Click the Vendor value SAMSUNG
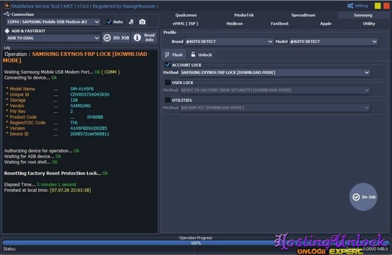392x255 pixels. click(x=81, y=106)
